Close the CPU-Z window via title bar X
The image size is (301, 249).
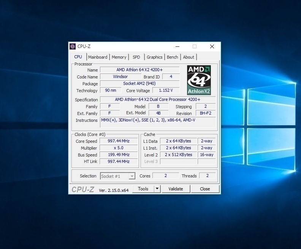(x=212, y=46)
